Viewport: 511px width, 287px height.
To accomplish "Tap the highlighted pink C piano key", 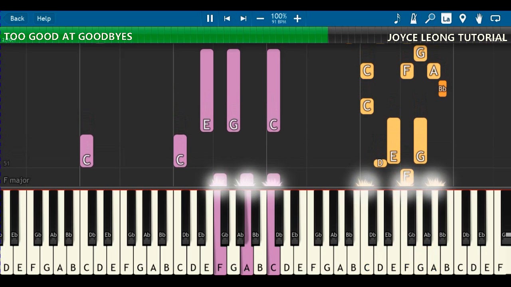I will pyautogui.click(x=273, y=259).
